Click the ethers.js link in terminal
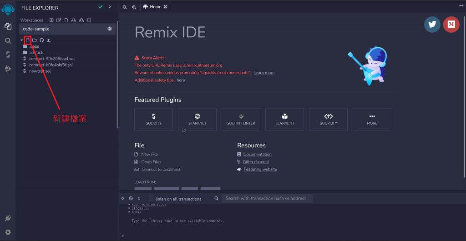This screenshot has width=466, height=241. [140, 208]
